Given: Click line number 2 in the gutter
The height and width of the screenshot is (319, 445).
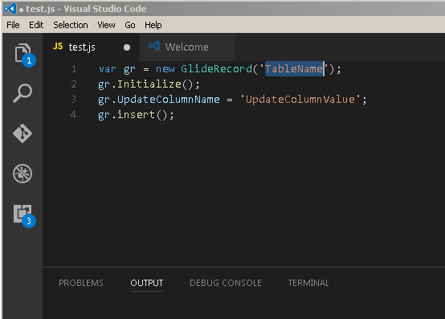Looking at the screenshot, I should coord(74,84).
